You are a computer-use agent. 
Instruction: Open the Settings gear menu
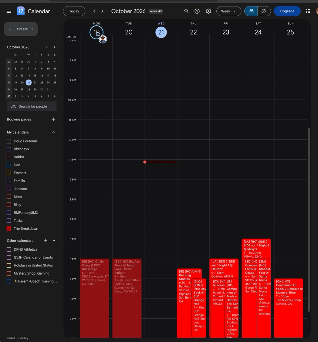coord(208,11)
